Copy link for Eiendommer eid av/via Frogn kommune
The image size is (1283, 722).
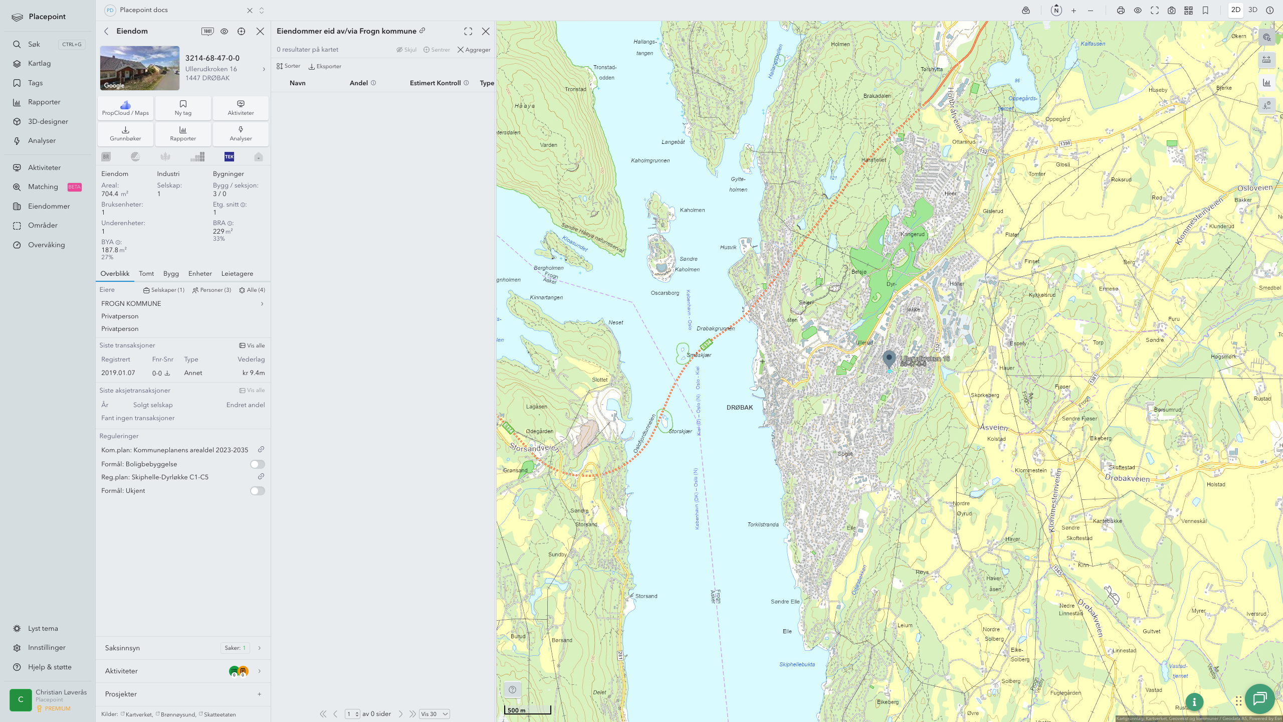[x=422, y=31]
